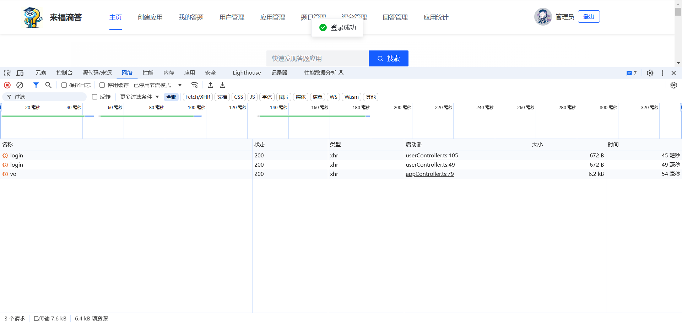Click the record network log button
The height and width of the screenshot is (324, 682).
tap(7, 85)
